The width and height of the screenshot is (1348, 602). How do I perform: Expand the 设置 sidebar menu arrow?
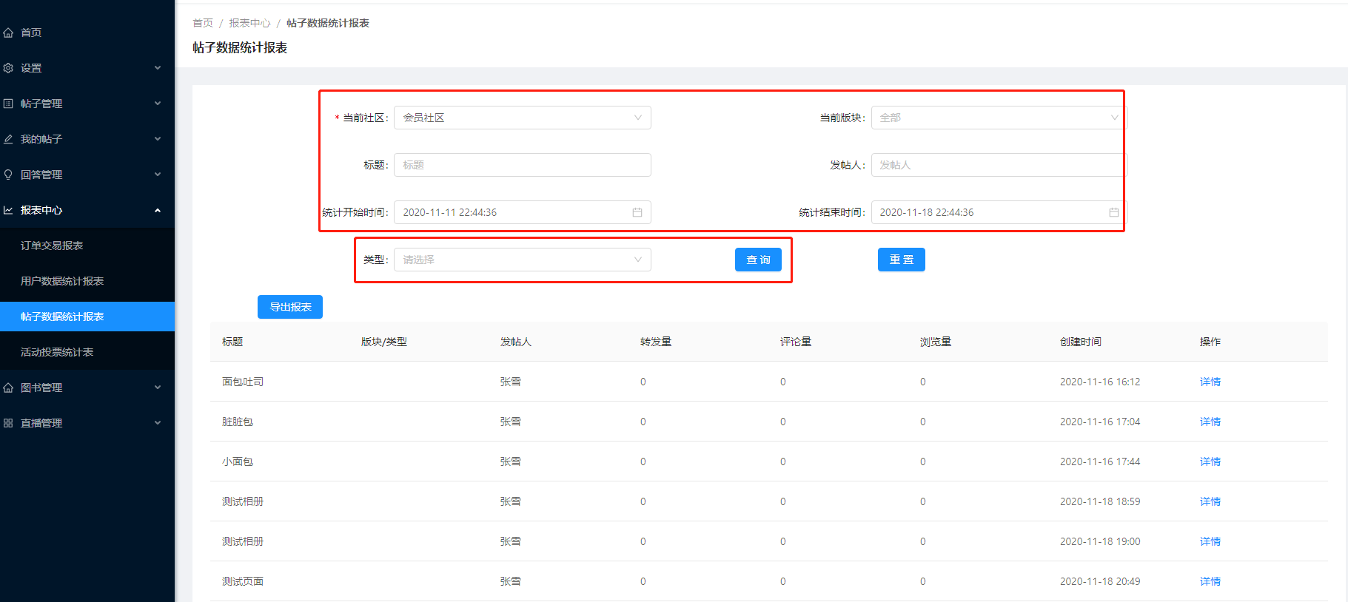(158, 68)
